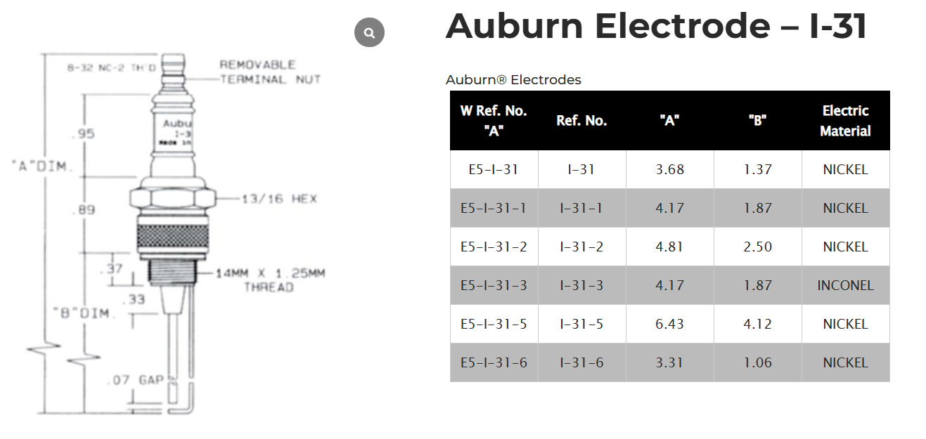Click the "Ref. No." column header
This screenshot has width=926, height=439.
pyautogui.click(x=581, y=121)
